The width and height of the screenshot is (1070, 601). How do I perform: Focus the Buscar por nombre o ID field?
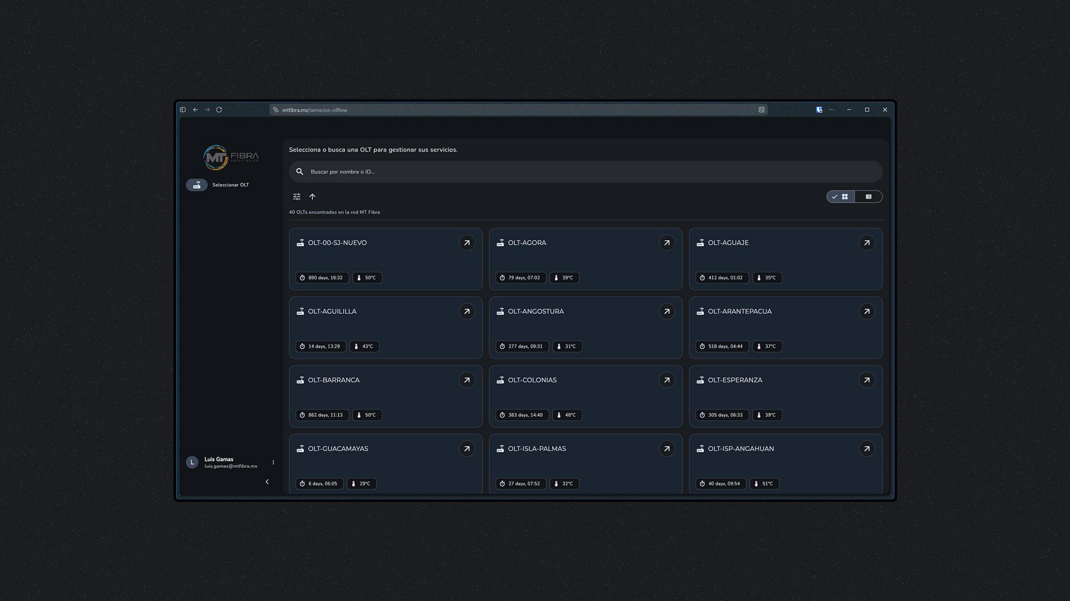586,171
